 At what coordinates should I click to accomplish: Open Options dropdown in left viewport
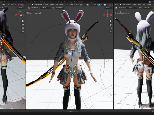tap(21, 8)
